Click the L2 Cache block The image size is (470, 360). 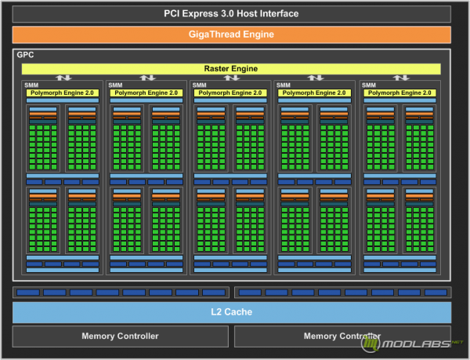coord(231,312)
